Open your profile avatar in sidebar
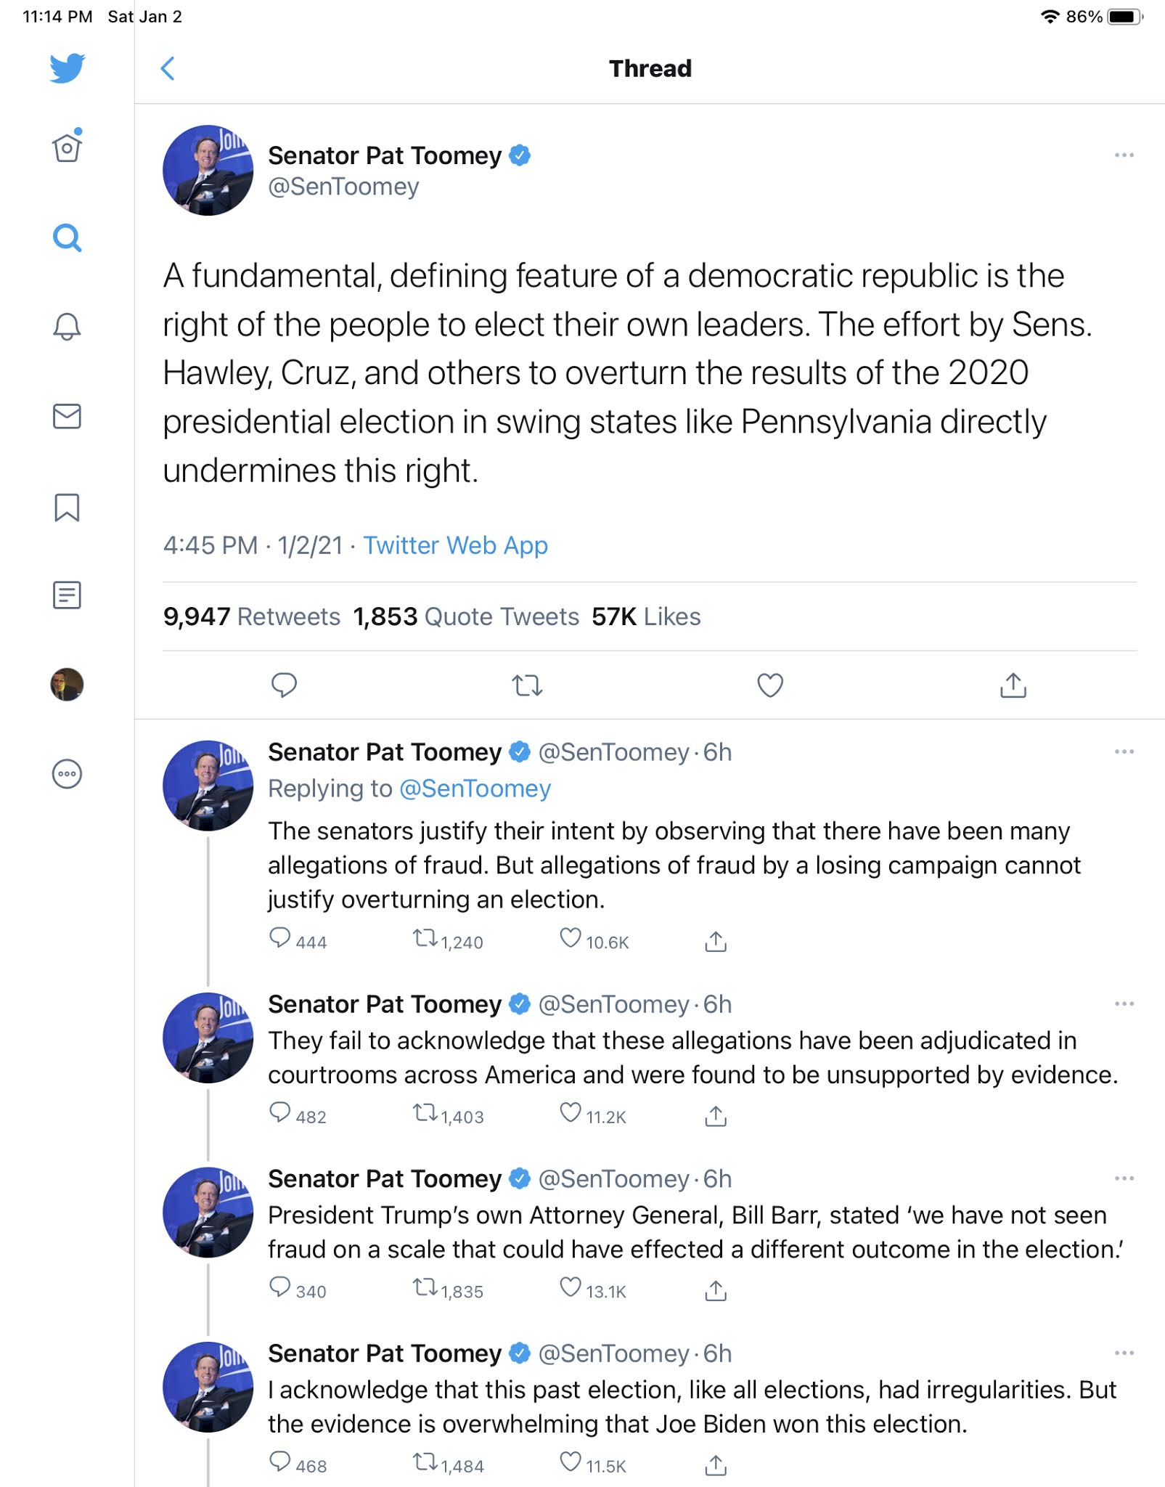Image resolution: width=1165 pixels, height=1487 pixels. coord(67,685)
